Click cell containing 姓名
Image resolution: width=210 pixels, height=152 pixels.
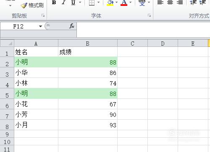[36, 52]
